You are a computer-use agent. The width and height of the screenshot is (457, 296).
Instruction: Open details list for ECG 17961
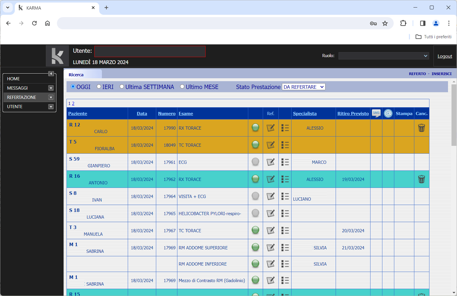(285, 162)
